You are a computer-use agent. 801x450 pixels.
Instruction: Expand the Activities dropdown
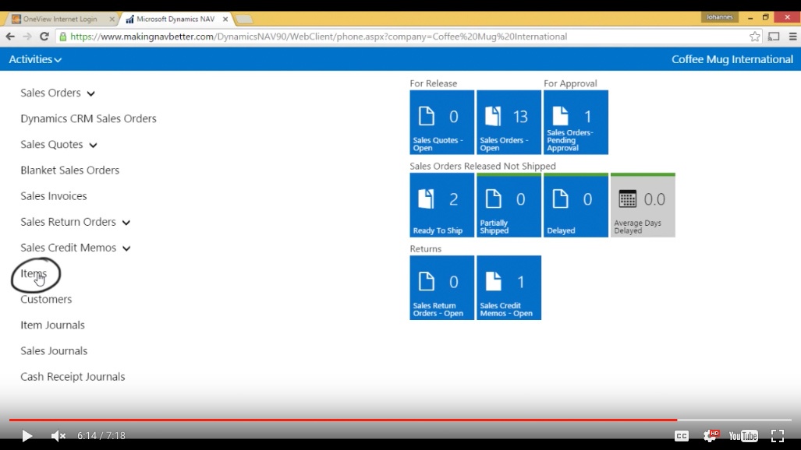tap(35, 59)
